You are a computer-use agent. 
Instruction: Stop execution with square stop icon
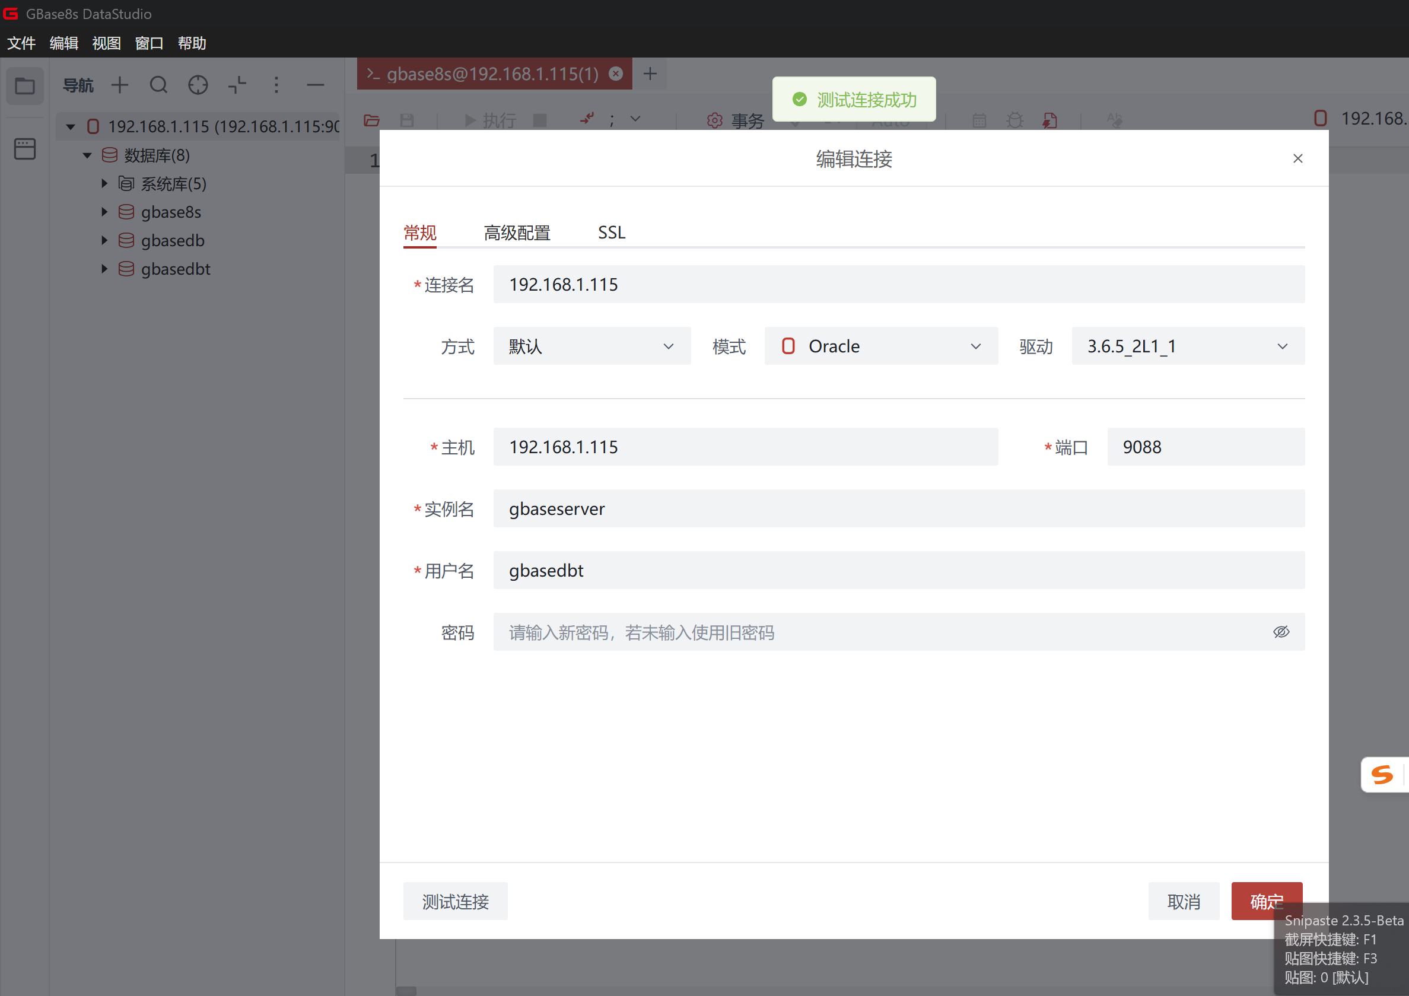coord(540,120)
